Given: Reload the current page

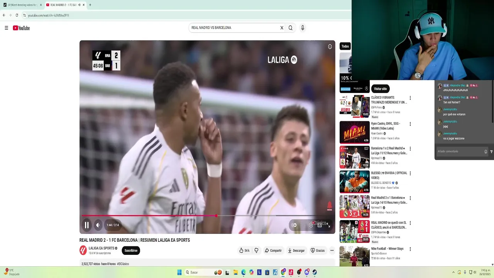Looking at the screenshot, I should click(x=17, y=15).
